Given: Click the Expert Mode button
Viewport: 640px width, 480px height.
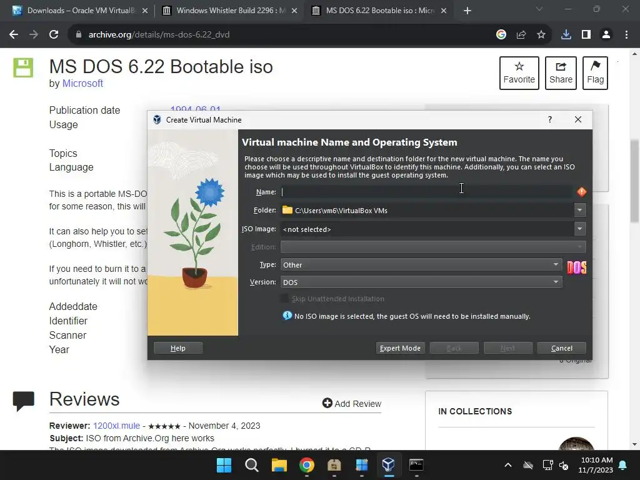Looking at the screenshot, I should tap(400, 348).
